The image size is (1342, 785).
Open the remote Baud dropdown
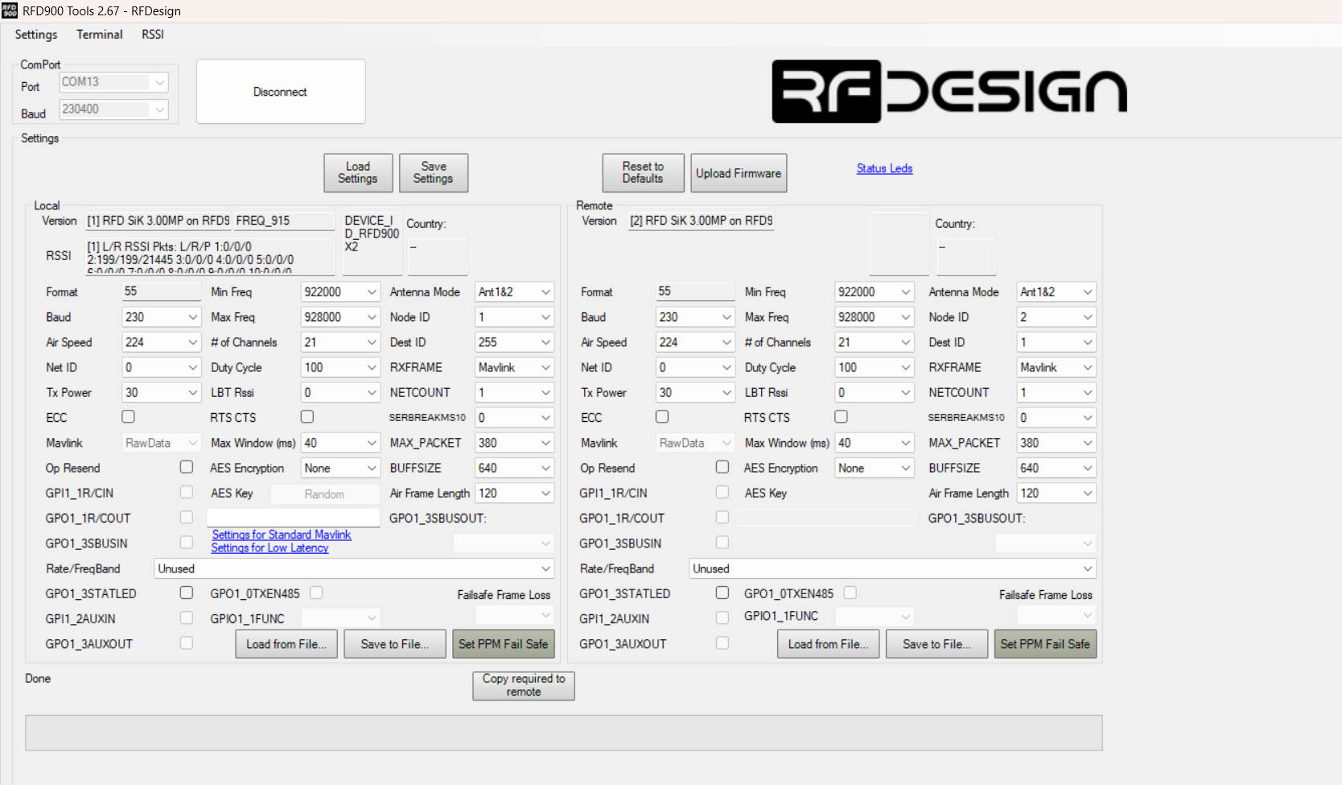(695, 317)
